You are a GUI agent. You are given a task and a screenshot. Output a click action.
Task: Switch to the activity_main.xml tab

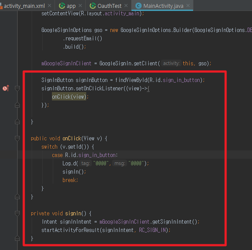24,6
